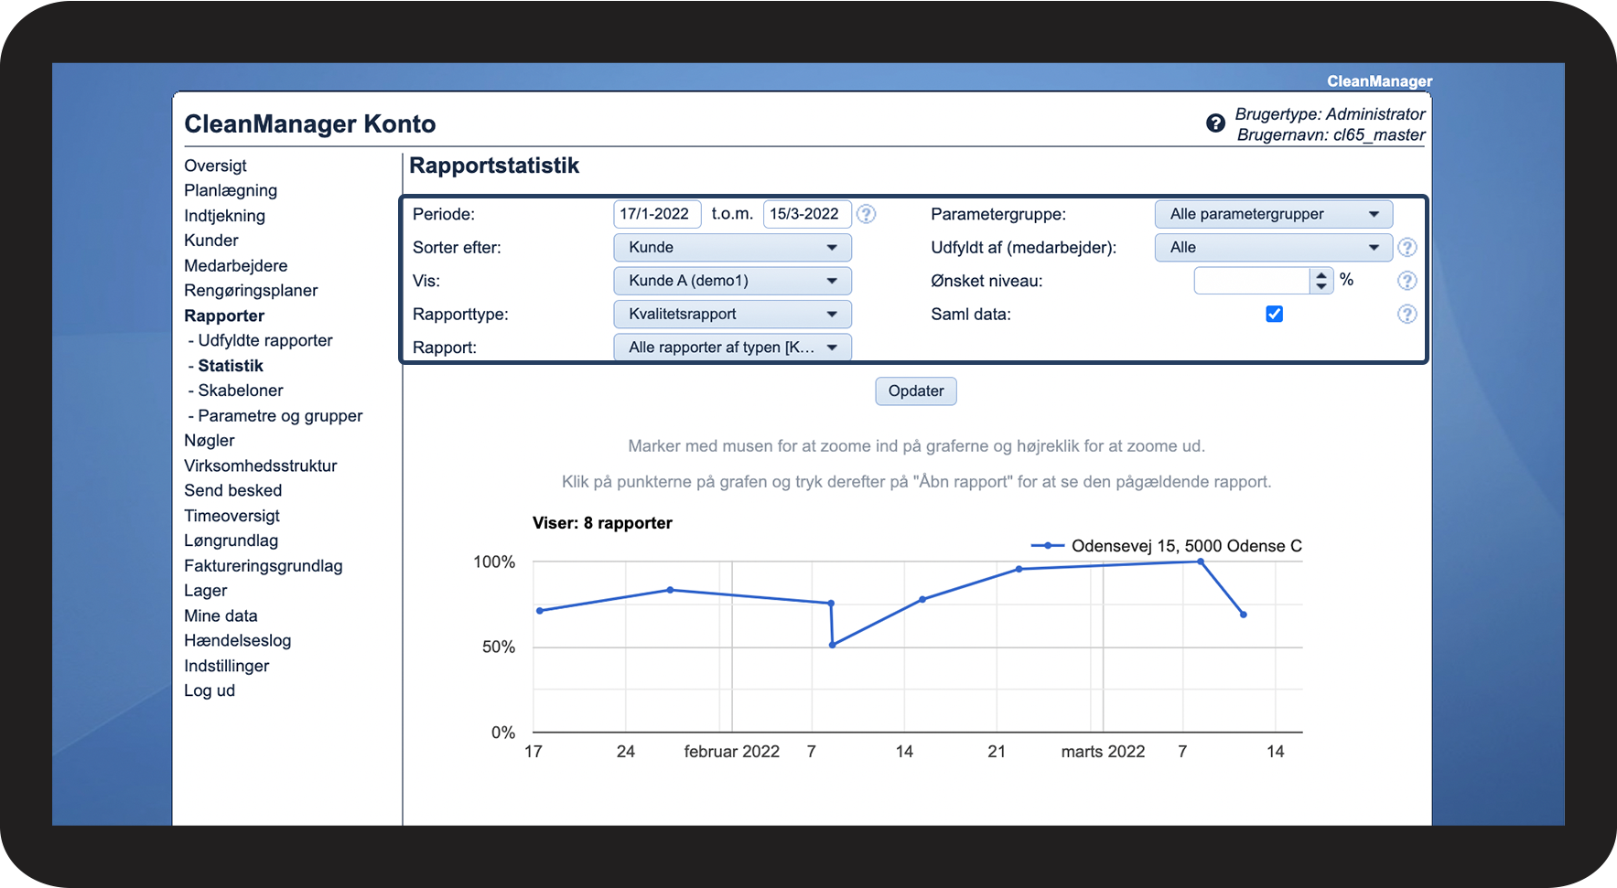
Task: Click the 'Brugertype: Administrator' text
Action: tap(1331, 114)
